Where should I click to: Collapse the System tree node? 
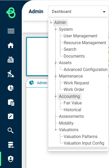[56, 29]
